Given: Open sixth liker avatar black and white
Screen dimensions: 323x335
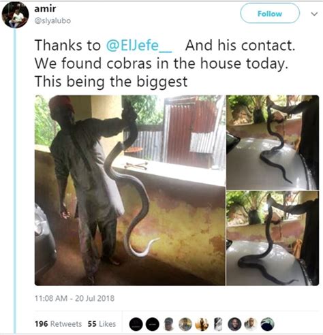Looking at the screenshot, I should point(218,324).
